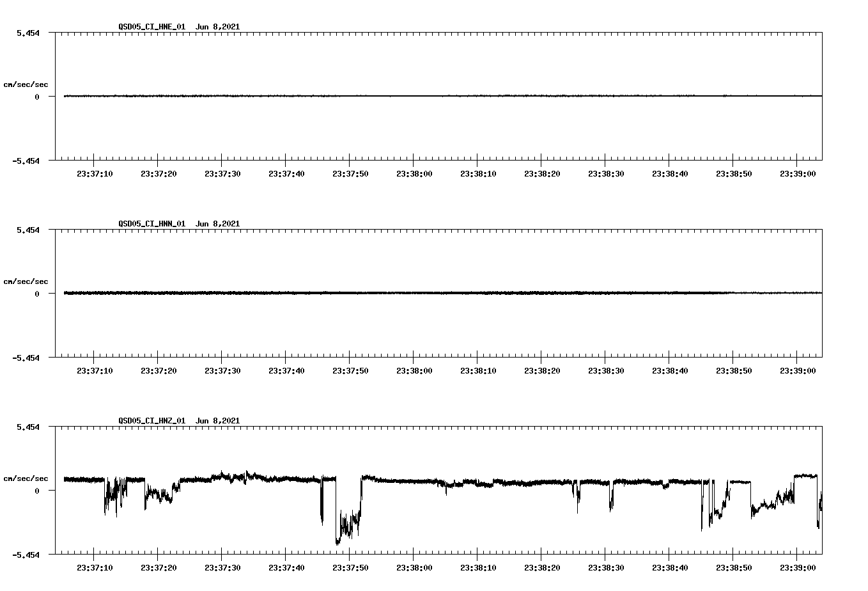Select the -5.454 lower limit on the HNE axis
Screen dimensions: 868x591
pos(26,161)
